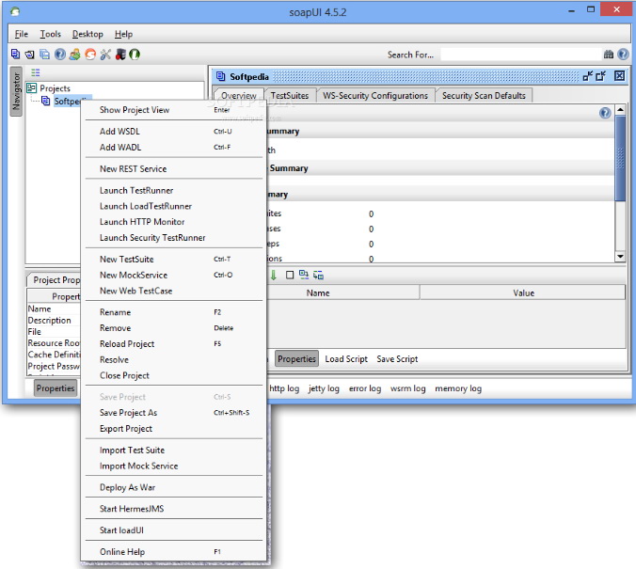
Task: Choose Add WADL in context menu
Action: pyautogui.click(x=174, y=148)
